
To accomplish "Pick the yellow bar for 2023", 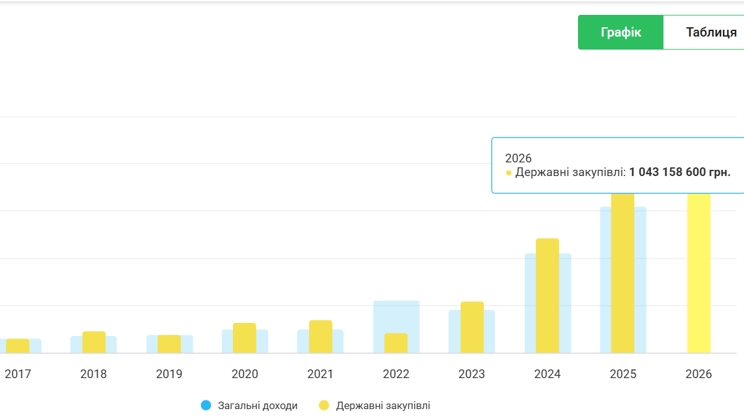I will pyautogui.click(x=472, y=327).
